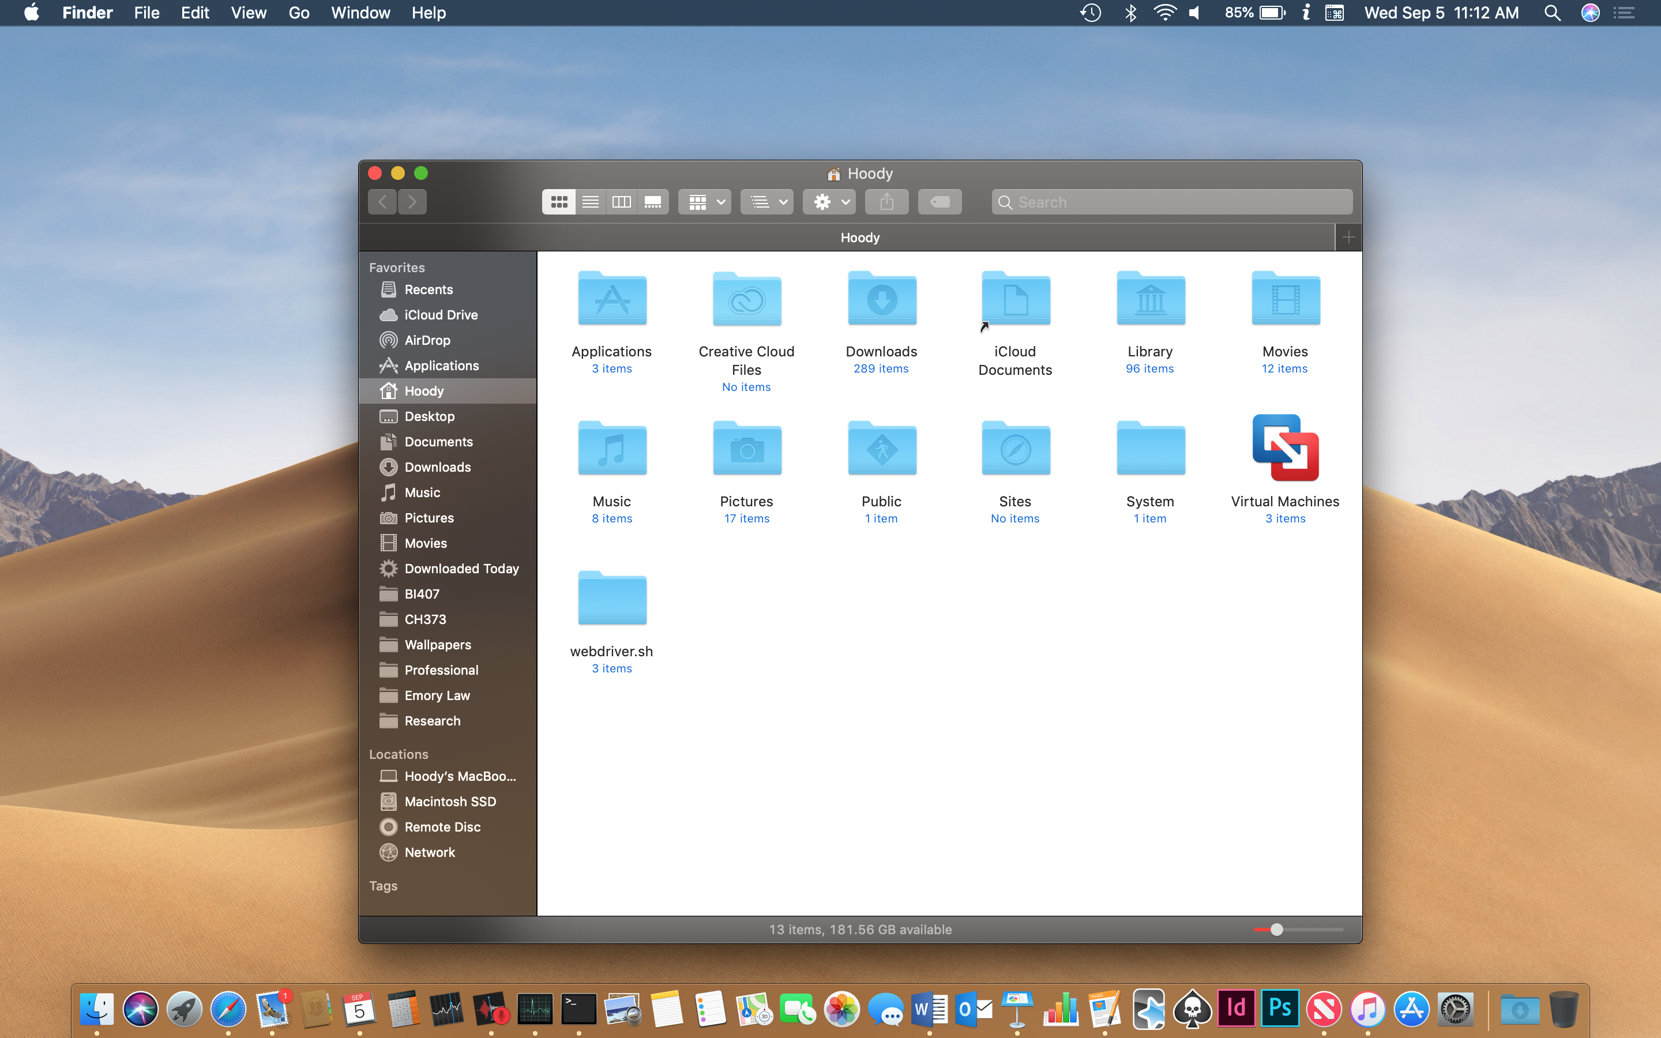
Task: Select Wallpapers in the sidebar
Action: (x=448, y=645)
